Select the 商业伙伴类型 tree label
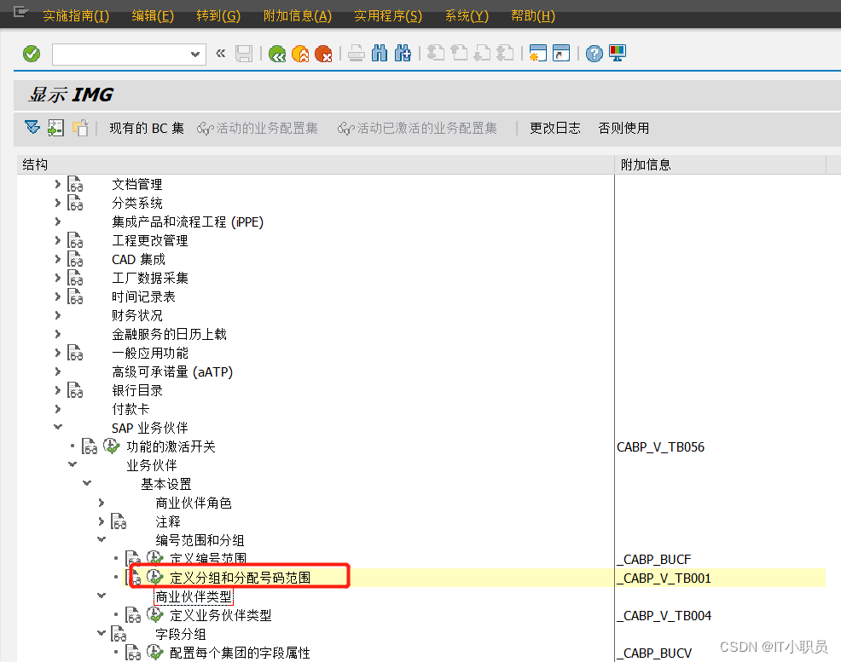Screen dimensions: 841x662 194,596
